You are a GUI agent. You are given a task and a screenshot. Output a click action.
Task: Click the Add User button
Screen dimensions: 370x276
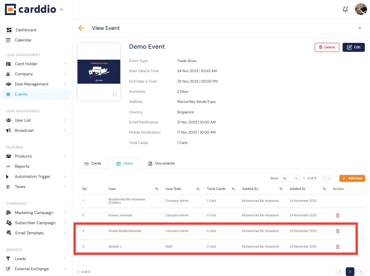[x=352, y=178]
